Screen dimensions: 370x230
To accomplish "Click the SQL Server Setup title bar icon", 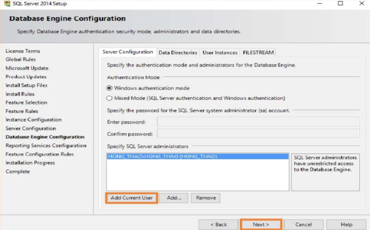I will pyautogui.click(x=7, y=3).
